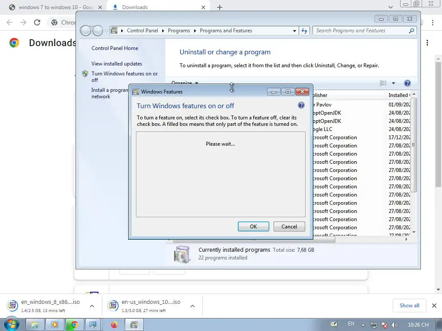This screenshot has width=442, height=331.
Task: Open Windows Features help icon
Action: coord(301,105)
